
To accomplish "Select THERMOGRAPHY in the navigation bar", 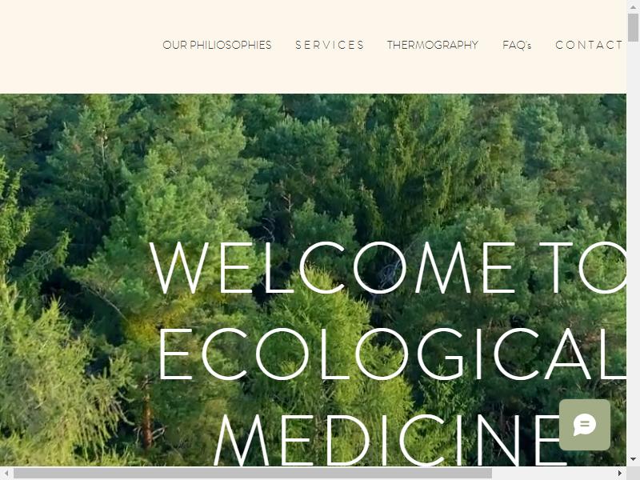I will (433, 45).
